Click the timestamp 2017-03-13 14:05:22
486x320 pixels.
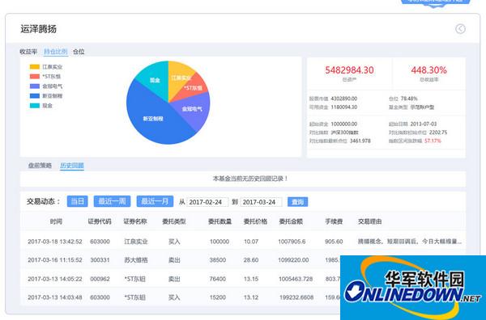[x=55, y=279]
